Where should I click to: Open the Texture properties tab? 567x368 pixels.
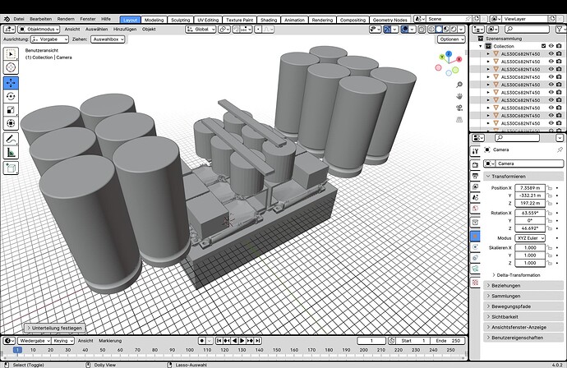click(476, 283)
